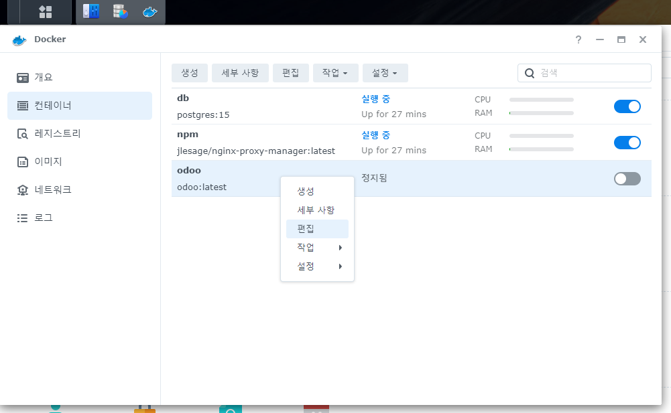This screenshot has height=413, width=671.
Task: Click db's Up for 27 mins text
Action: pyautogui.click(x=393, y=114)
